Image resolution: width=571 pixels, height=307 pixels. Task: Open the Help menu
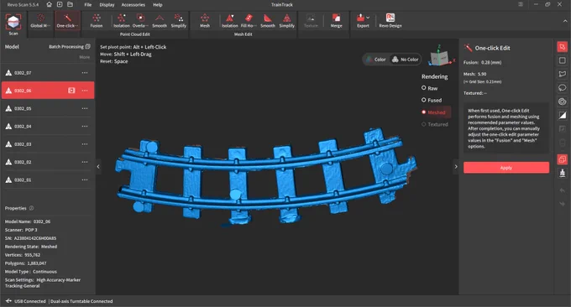click(x=157, y=5)
